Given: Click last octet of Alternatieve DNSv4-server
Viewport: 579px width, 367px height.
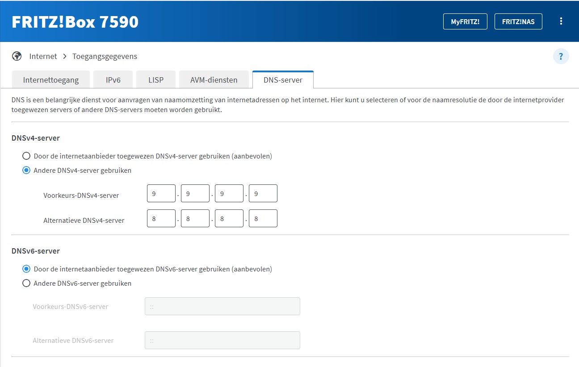Looking at the screenshot, I should pos(263,219).
